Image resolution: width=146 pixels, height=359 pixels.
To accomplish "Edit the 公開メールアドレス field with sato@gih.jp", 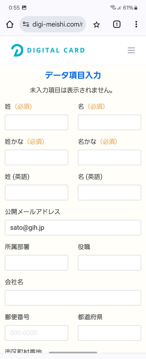I will pyautogui.click(x=73, y=228).
